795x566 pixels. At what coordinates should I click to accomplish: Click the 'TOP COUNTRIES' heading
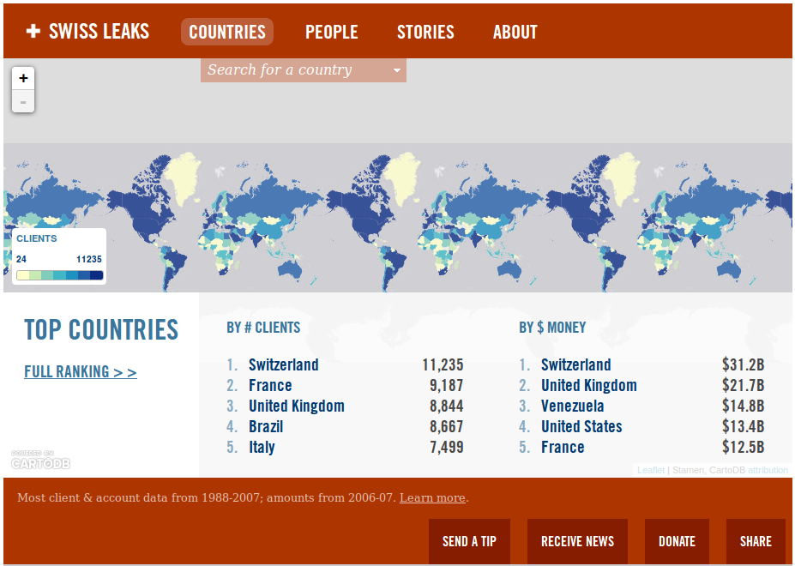[101, 329]
